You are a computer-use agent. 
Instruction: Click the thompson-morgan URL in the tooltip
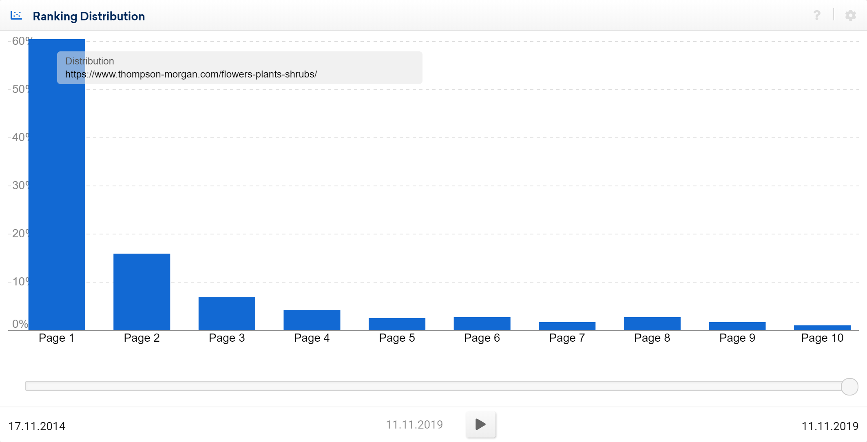point(191,74)
